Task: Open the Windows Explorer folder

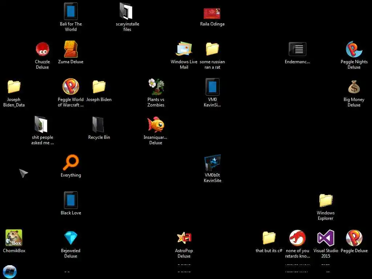Action: pos(326,200)
